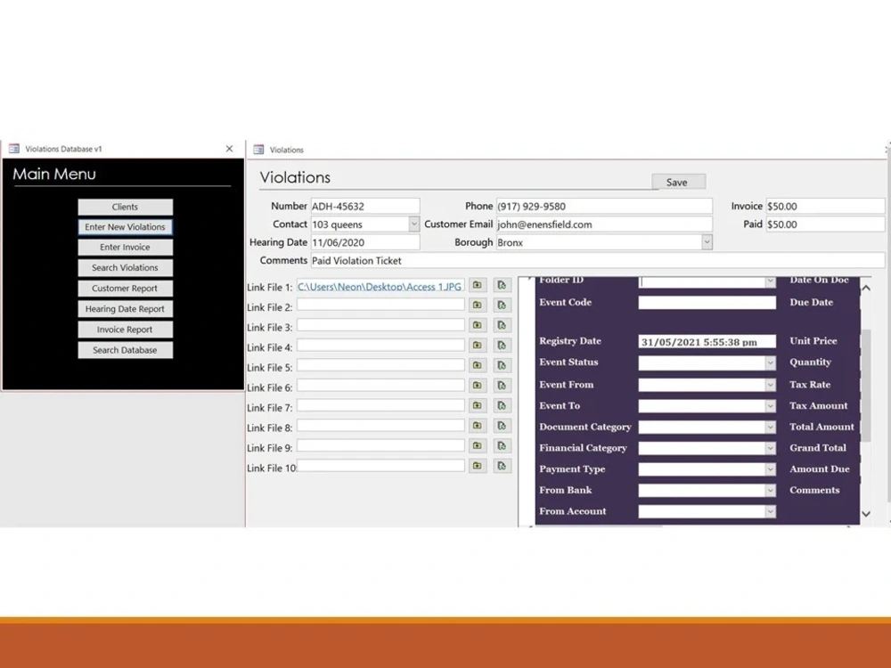The width and height of the screenshot is (891, 668).
Task: Click the form icon in Violations Database v1 title
Action: (14, 149)
